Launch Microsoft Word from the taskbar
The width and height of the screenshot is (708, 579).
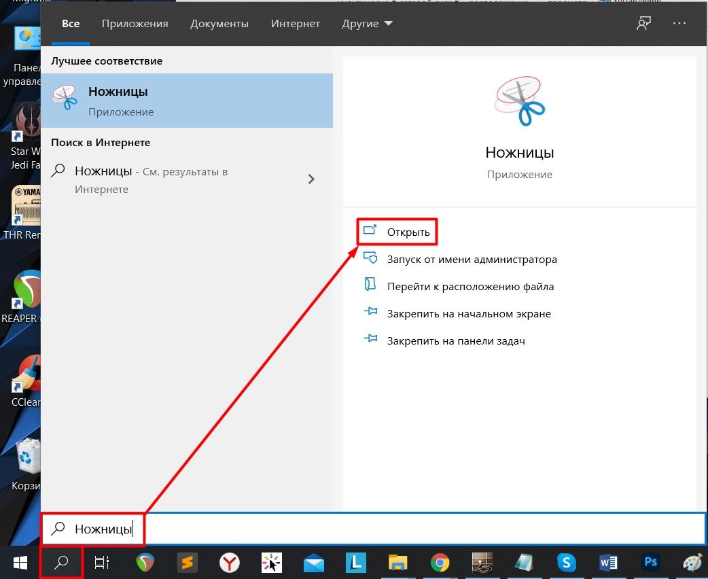click(608, 563)
